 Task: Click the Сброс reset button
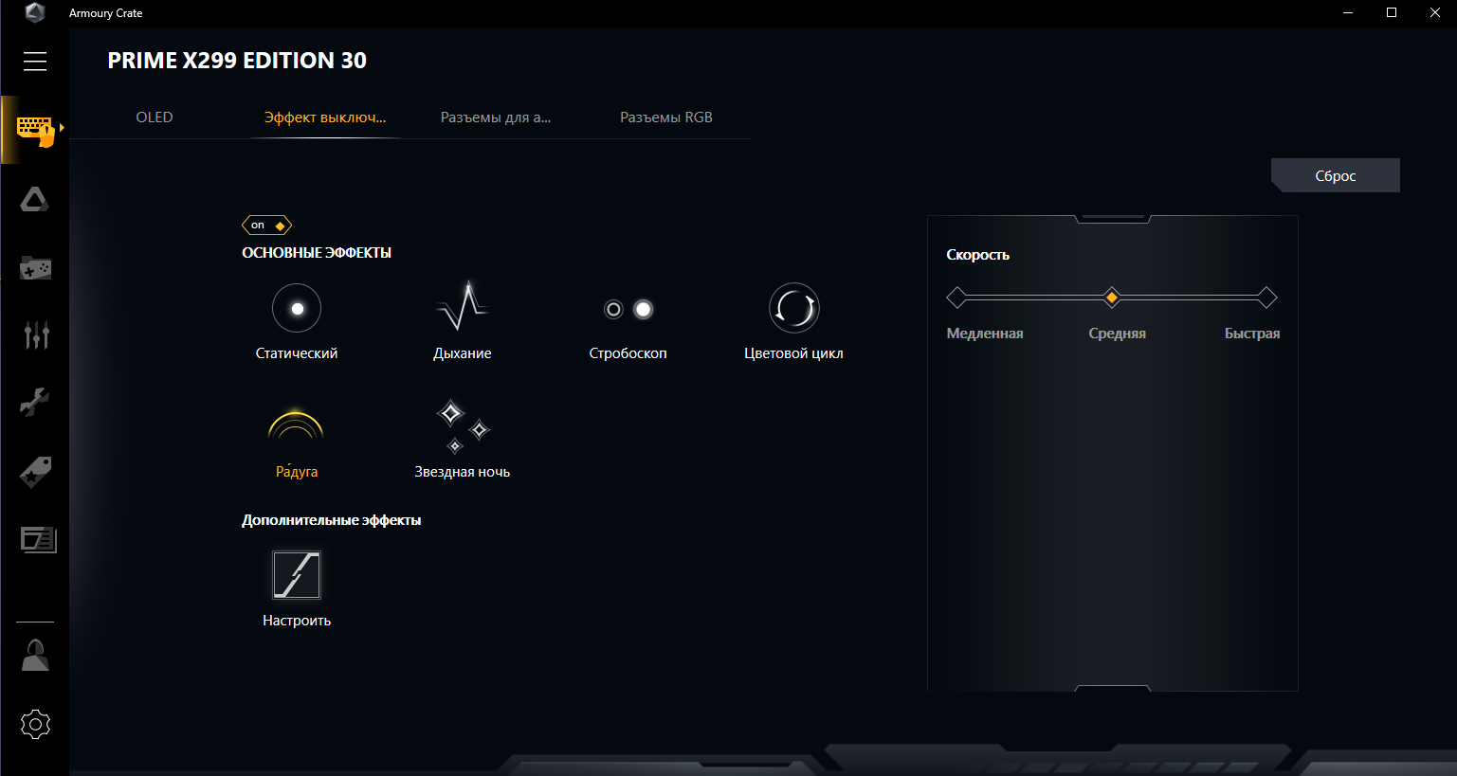(1336, 175)
